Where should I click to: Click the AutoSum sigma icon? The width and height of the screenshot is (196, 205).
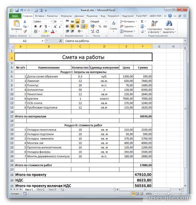(142, 21)
